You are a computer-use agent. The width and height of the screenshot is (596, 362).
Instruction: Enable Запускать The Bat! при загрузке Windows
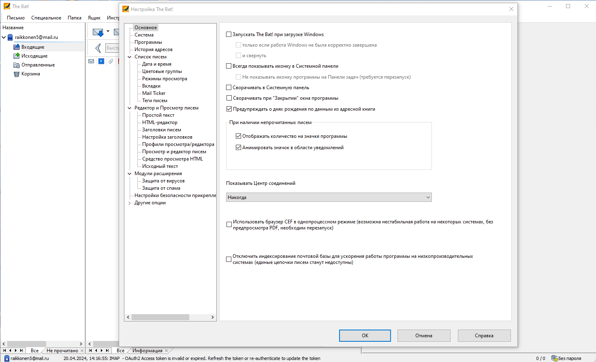coord(229,34)
